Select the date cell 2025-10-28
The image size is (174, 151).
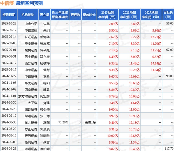coord(9,24)
